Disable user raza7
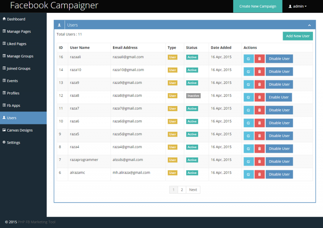This screenshot has height=228, width=323. click(x=279, y=110)
